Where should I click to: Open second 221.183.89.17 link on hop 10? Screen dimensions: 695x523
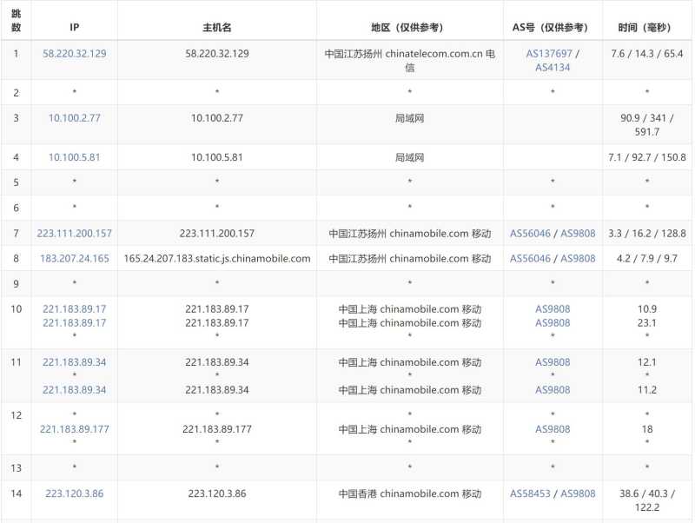75,322
